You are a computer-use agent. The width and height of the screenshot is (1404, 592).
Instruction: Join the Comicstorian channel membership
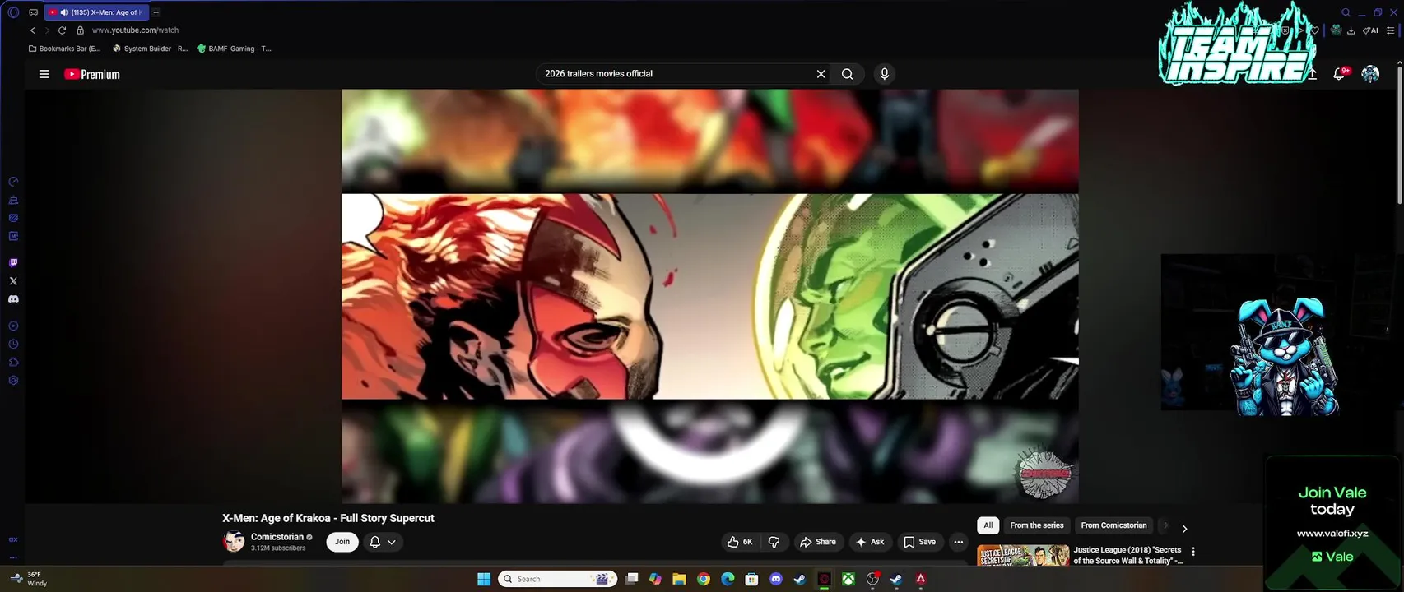342,542
